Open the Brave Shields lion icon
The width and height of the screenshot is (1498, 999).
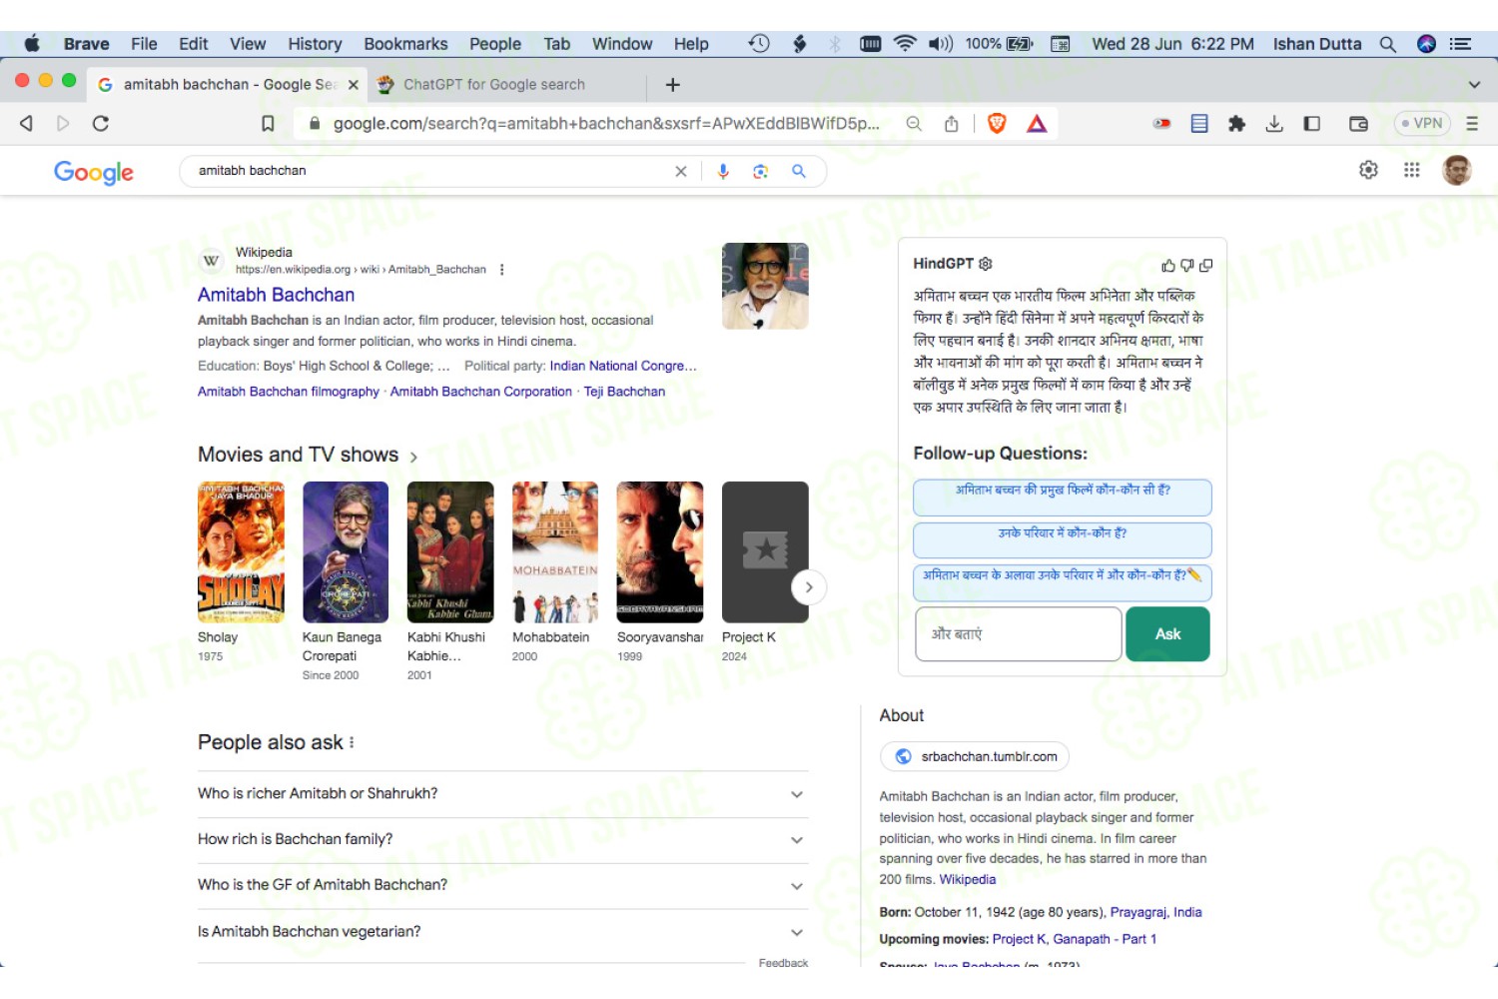997,124
